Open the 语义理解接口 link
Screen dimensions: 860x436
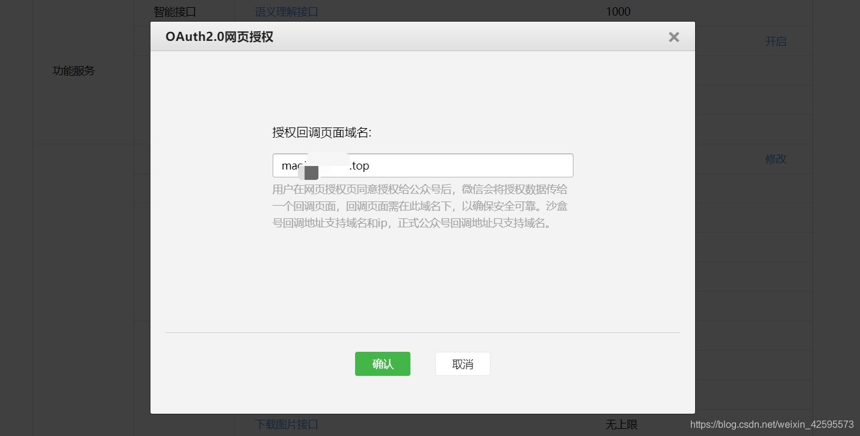pos(286,11)
